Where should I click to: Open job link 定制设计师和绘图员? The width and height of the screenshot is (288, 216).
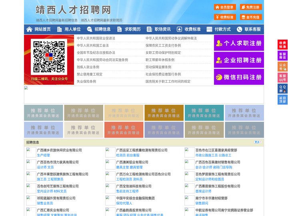pos(210,179)
